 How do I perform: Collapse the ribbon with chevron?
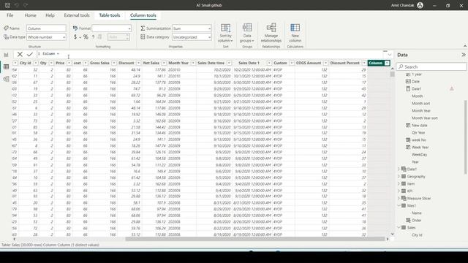465,46
